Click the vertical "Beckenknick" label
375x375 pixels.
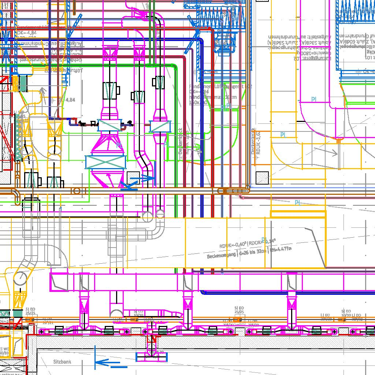[180, 140]
